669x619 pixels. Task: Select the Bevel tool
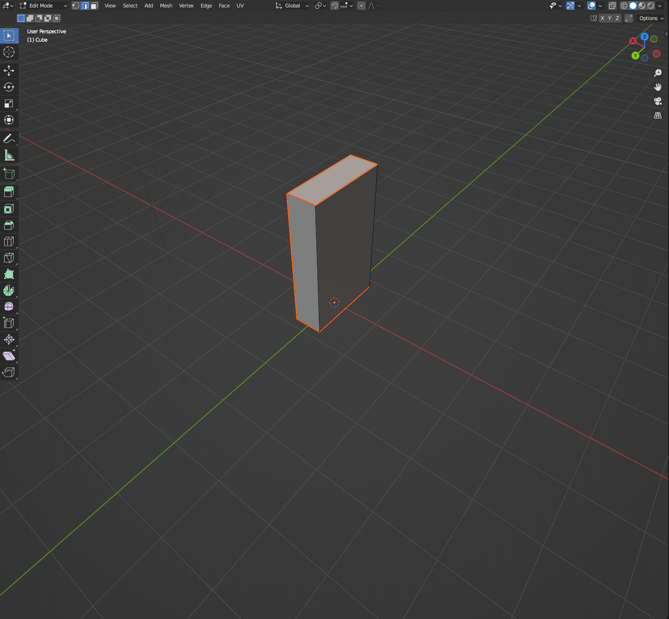click(9, 225)
